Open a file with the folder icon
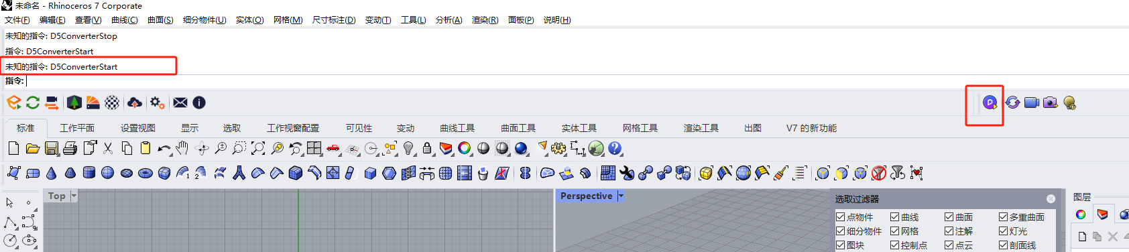This screenshot has width=1129, height=252. (32, 148)
